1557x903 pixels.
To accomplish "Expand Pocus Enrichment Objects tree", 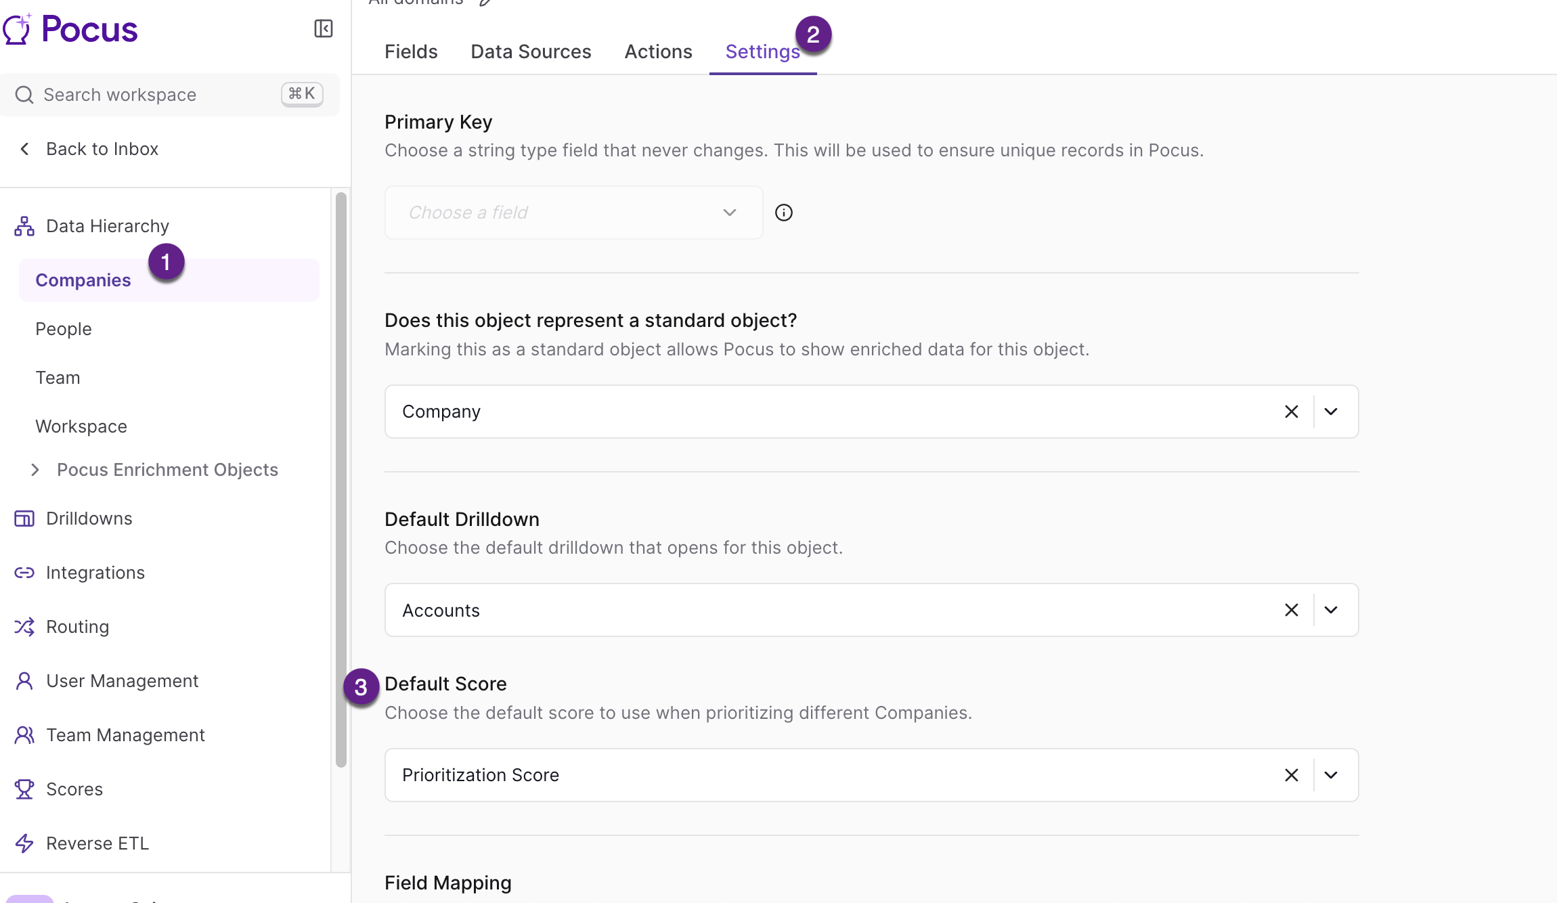I will (x=35, y=470).
